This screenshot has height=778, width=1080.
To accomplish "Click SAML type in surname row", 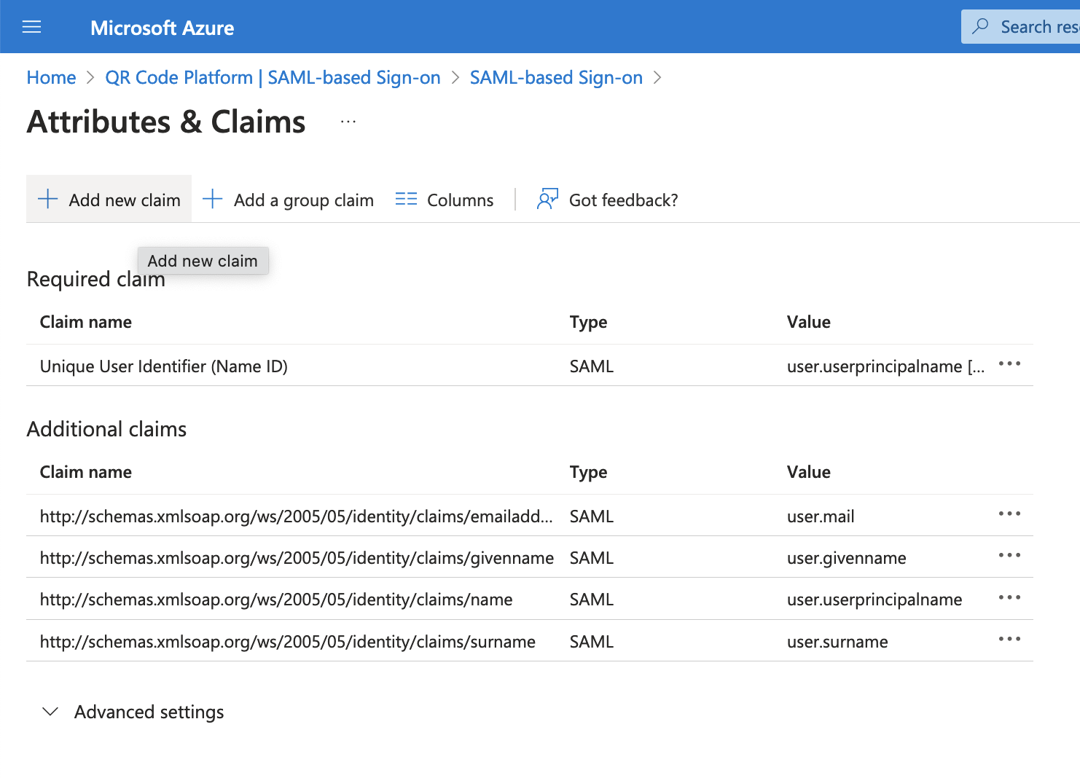I will [x=592, y=642].
